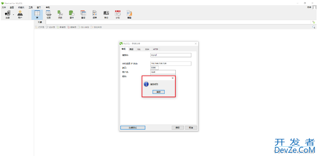Click the 连接 (Connection) toolbar icon
318x156 pixels.
(8, 14)
